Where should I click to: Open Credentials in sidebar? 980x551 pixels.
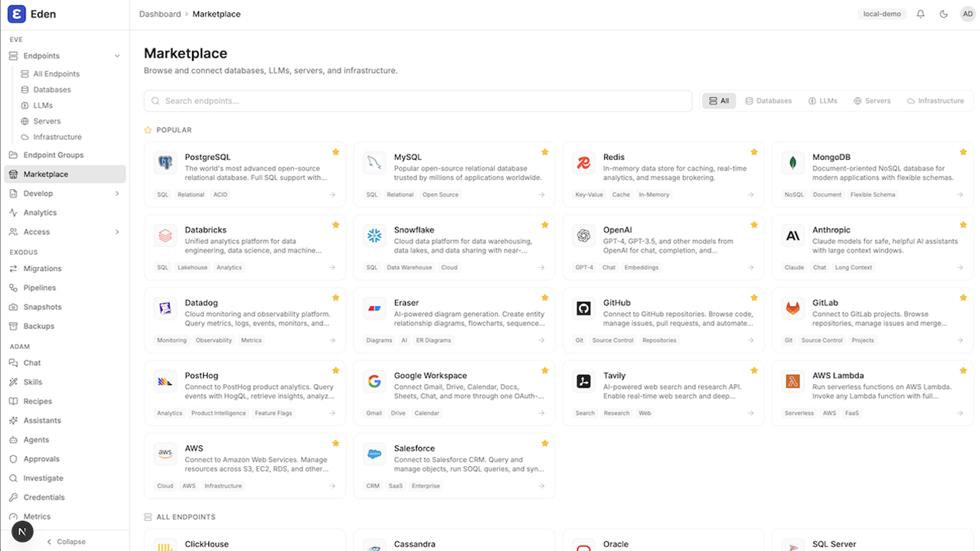[x=65, y=497]
